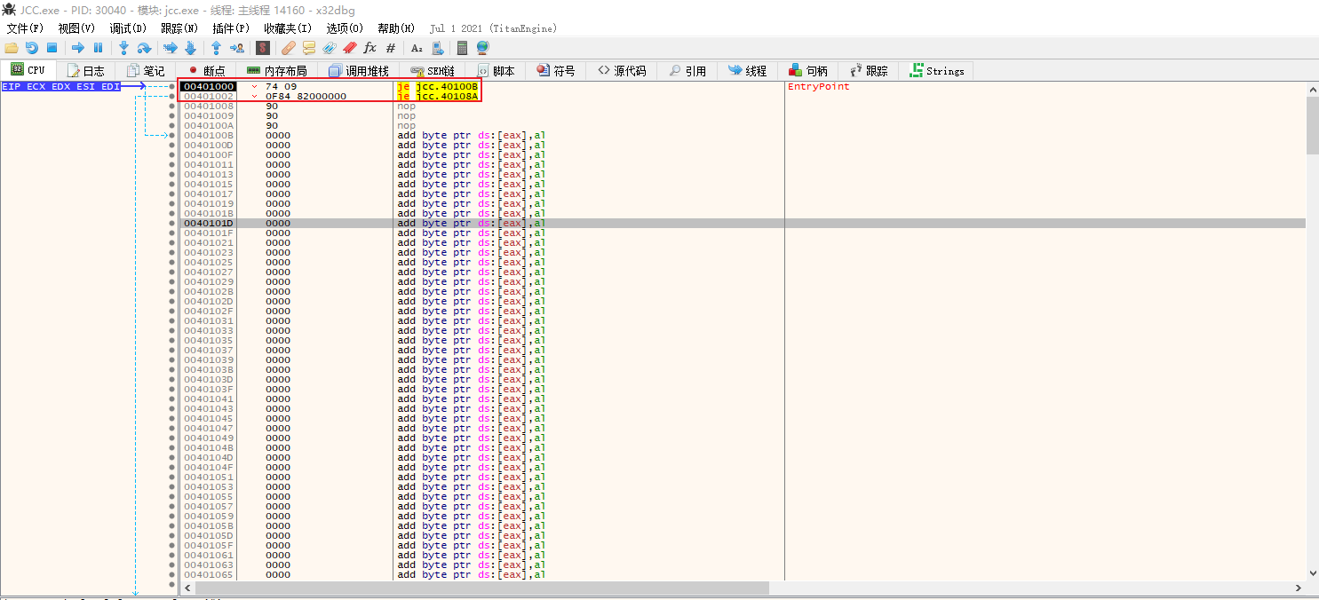Toggle breakpoint dot at address 0040101D

[172, 223]
